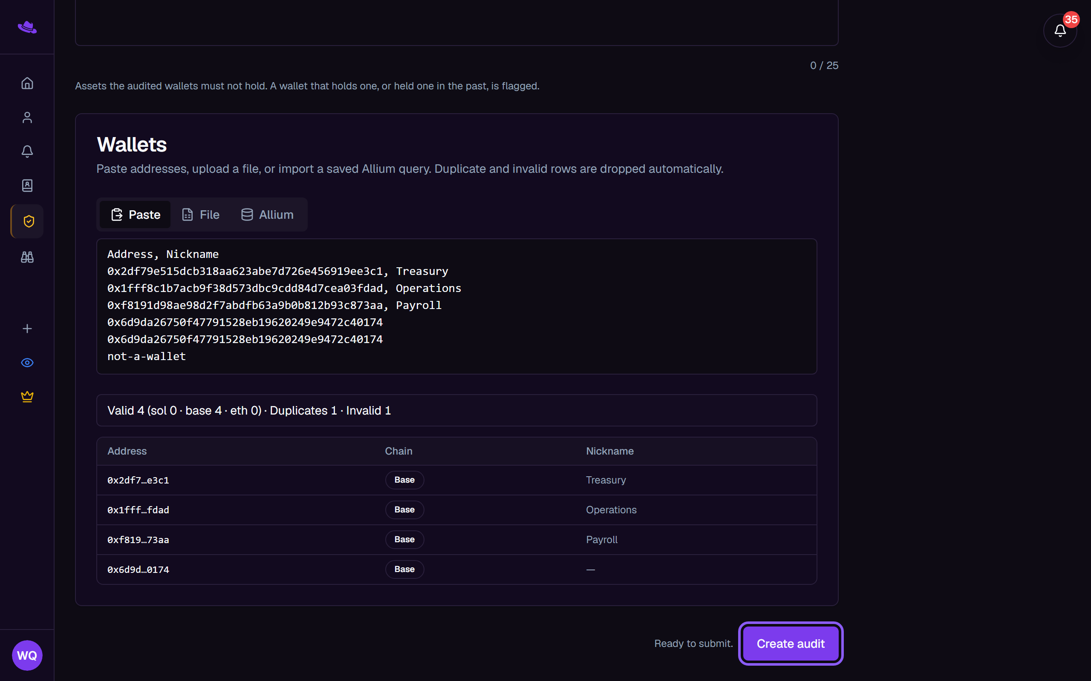Viewport: 1091px width, 681px height.
Task: Open the WQ user avatar menu
Action: (x=27, y=655)
